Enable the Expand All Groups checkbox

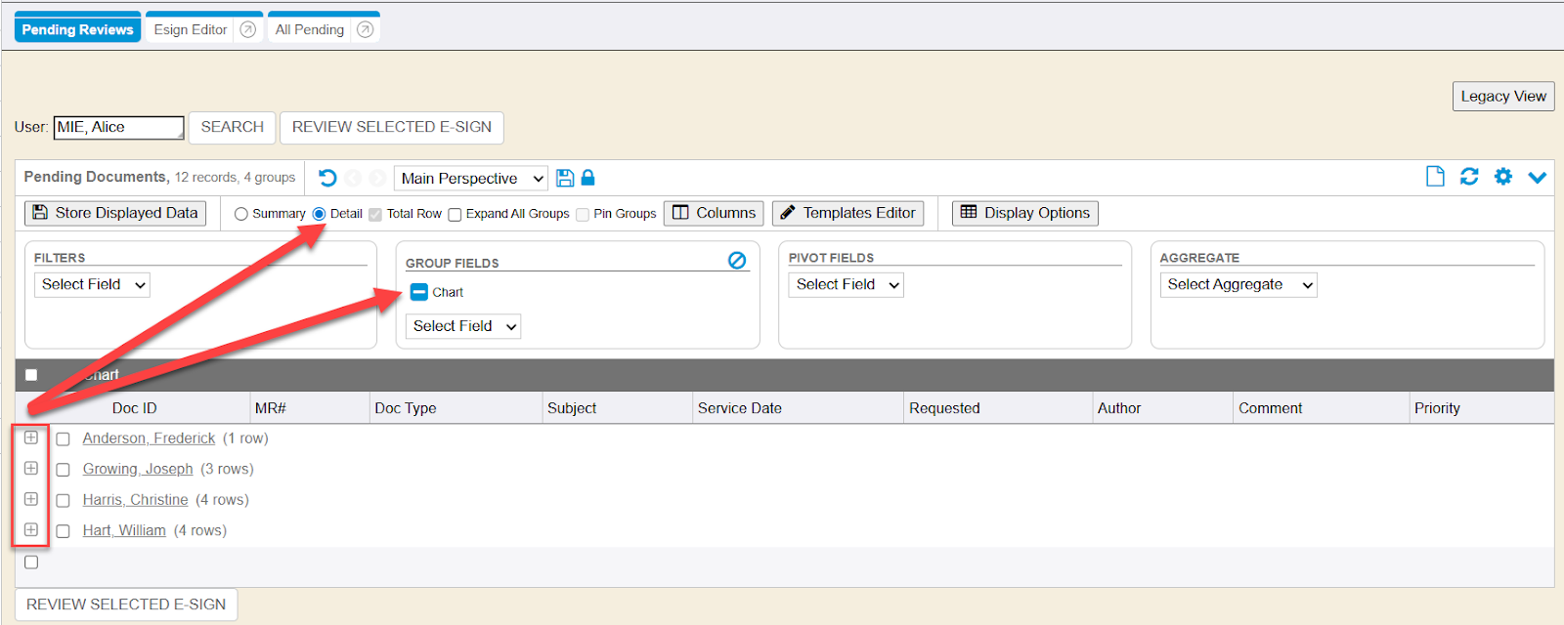click(x=455, y=215)
